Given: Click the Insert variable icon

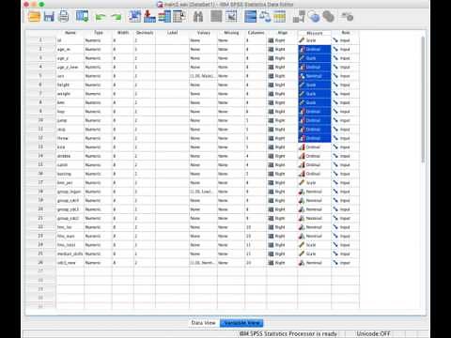Looking at the screenshot, I should 231,17.
